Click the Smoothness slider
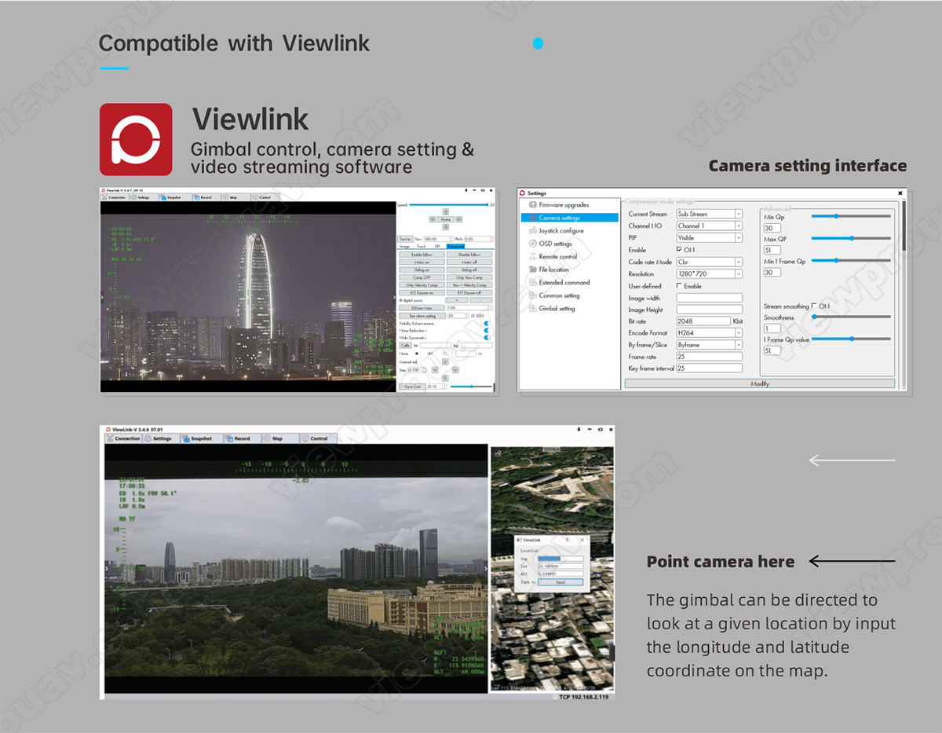Viewport: 942px width, 733px height. tap(851, 317)
